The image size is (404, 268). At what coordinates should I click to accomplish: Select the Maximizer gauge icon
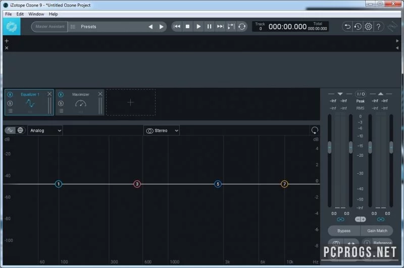point(81,103)
